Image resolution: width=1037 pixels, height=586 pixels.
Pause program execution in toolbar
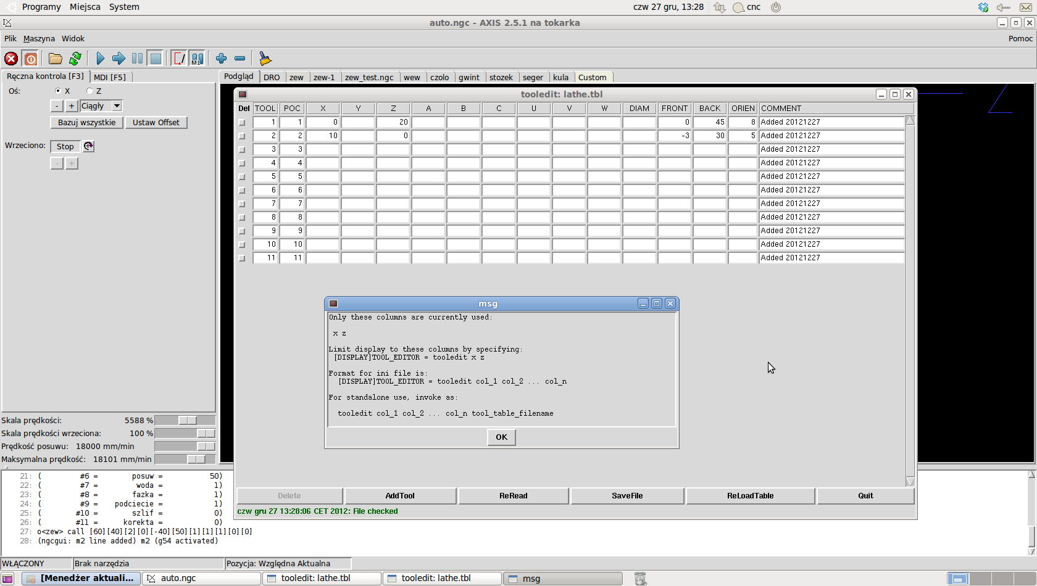[137, 59]
